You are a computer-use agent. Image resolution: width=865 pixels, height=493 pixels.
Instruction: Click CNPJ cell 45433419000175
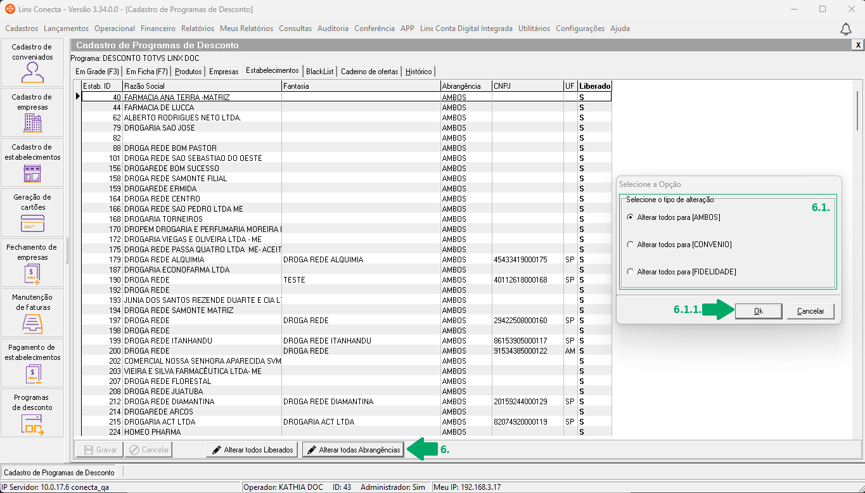[x=527, y=259]
